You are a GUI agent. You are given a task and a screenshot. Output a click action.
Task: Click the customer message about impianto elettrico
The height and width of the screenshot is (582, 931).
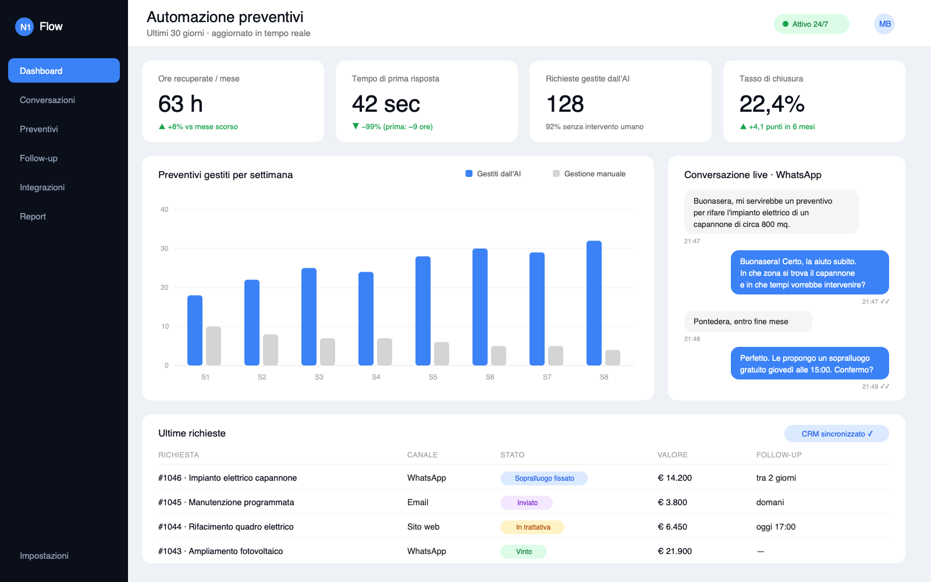click(772, 212)
